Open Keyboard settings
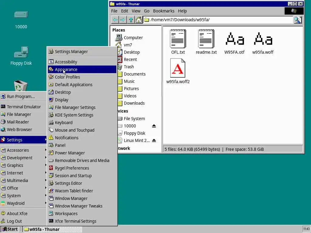This screenshot has height=233, width=311. tap(82, 123)
